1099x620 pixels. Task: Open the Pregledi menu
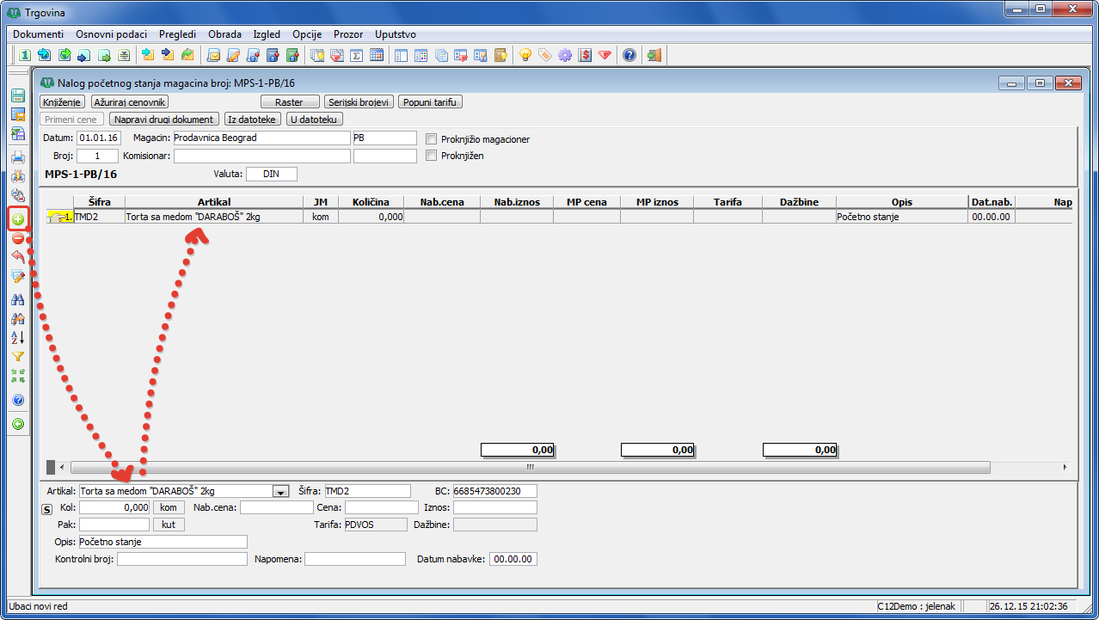point(177,34)
